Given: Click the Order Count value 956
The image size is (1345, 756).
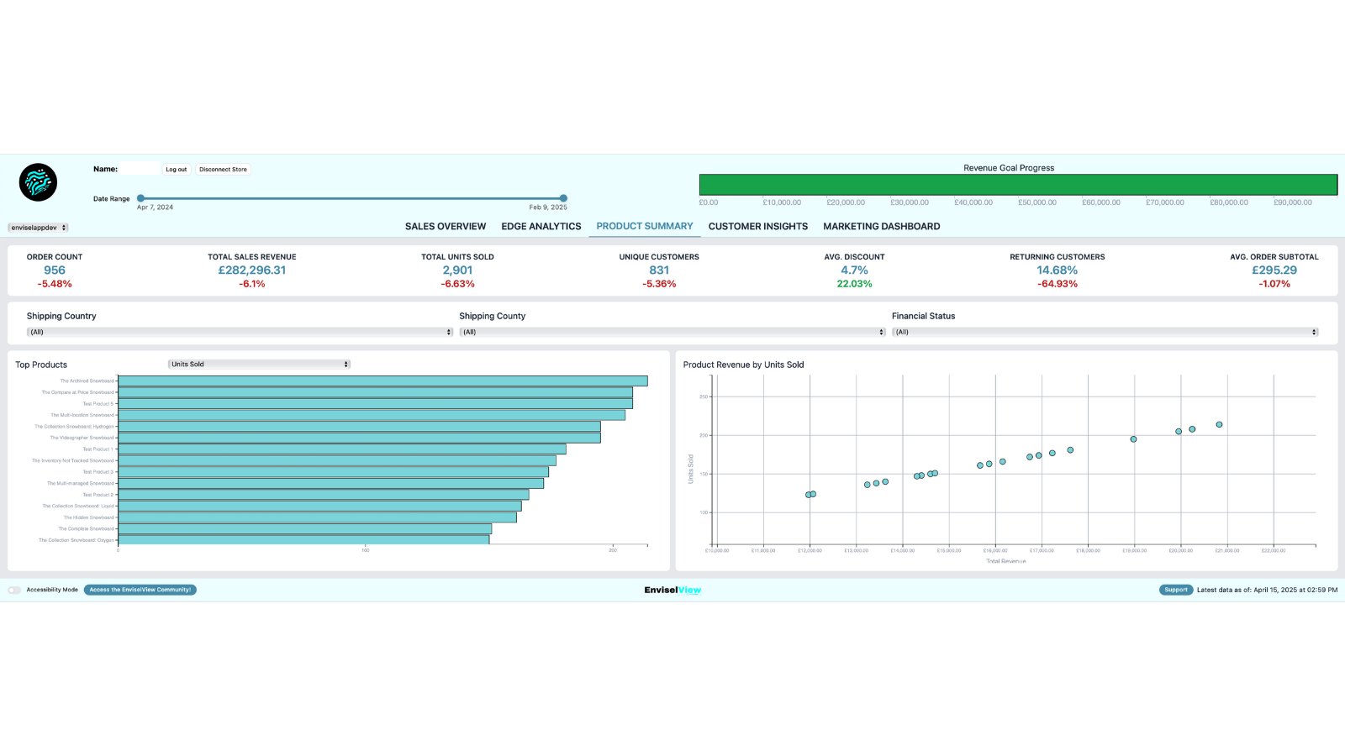Looking at the screenshot, I should pyautogui.click(x=55, y=270).
